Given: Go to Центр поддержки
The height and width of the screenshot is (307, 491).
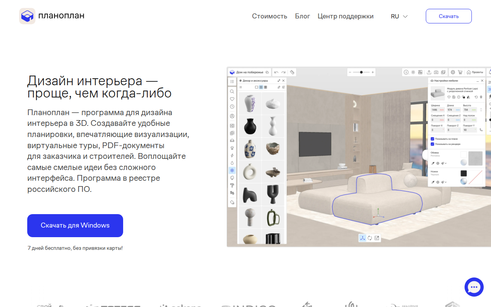Looking at the screenshot, I should pyautogui.click(x=346, y=16).
